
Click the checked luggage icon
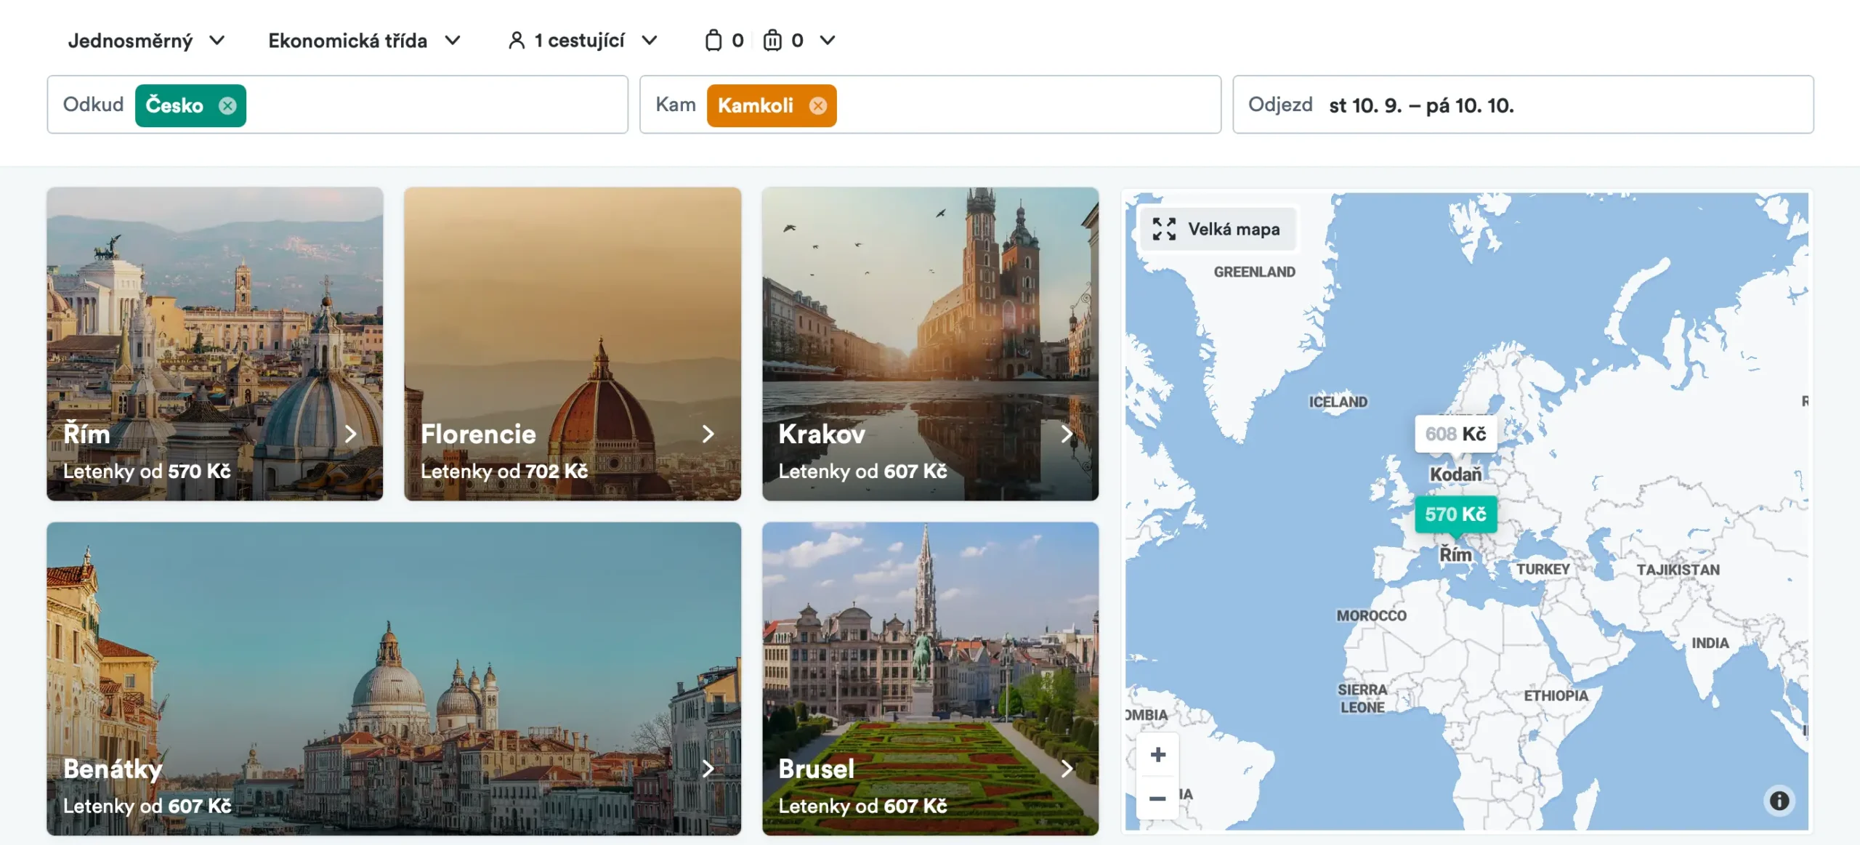click(x=772, y=41)
